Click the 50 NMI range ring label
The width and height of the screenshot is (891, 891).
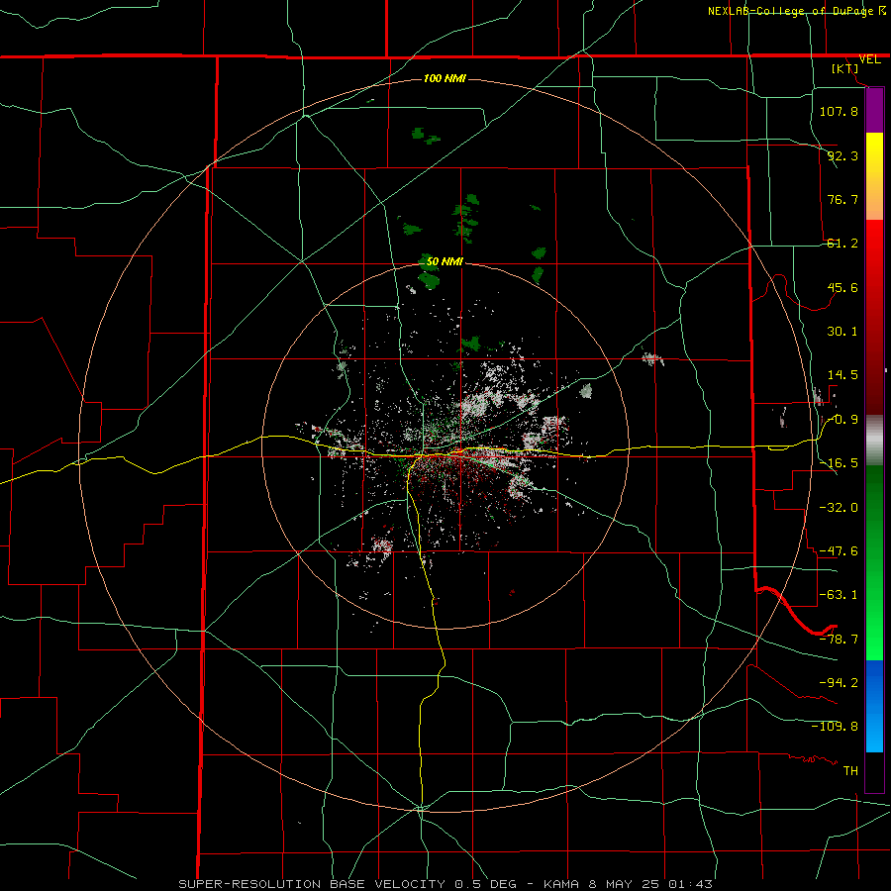(x=445, y=261)
